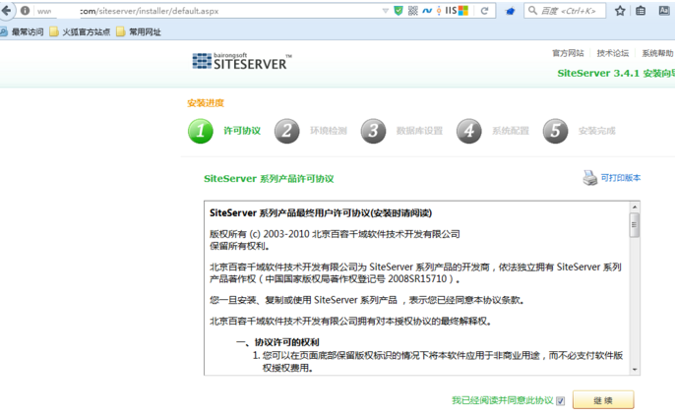Select the 数据库设置 step label

click(x=419, y=131)
